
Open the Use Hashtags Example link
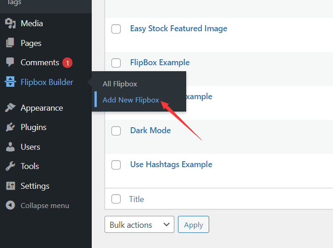click(x=171, y=164)
